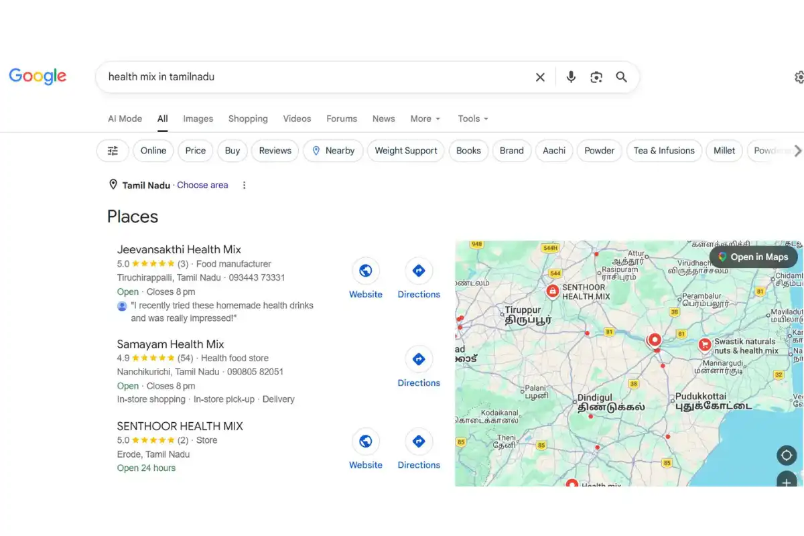
Task: Get directions to Samayam Health Mix
Action: point(419,359)
